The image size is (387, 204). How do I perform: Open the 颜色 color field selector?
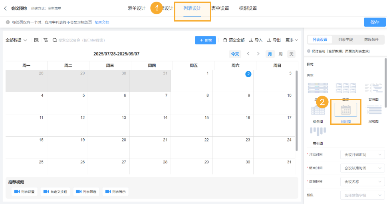click(x=362, y=195)
